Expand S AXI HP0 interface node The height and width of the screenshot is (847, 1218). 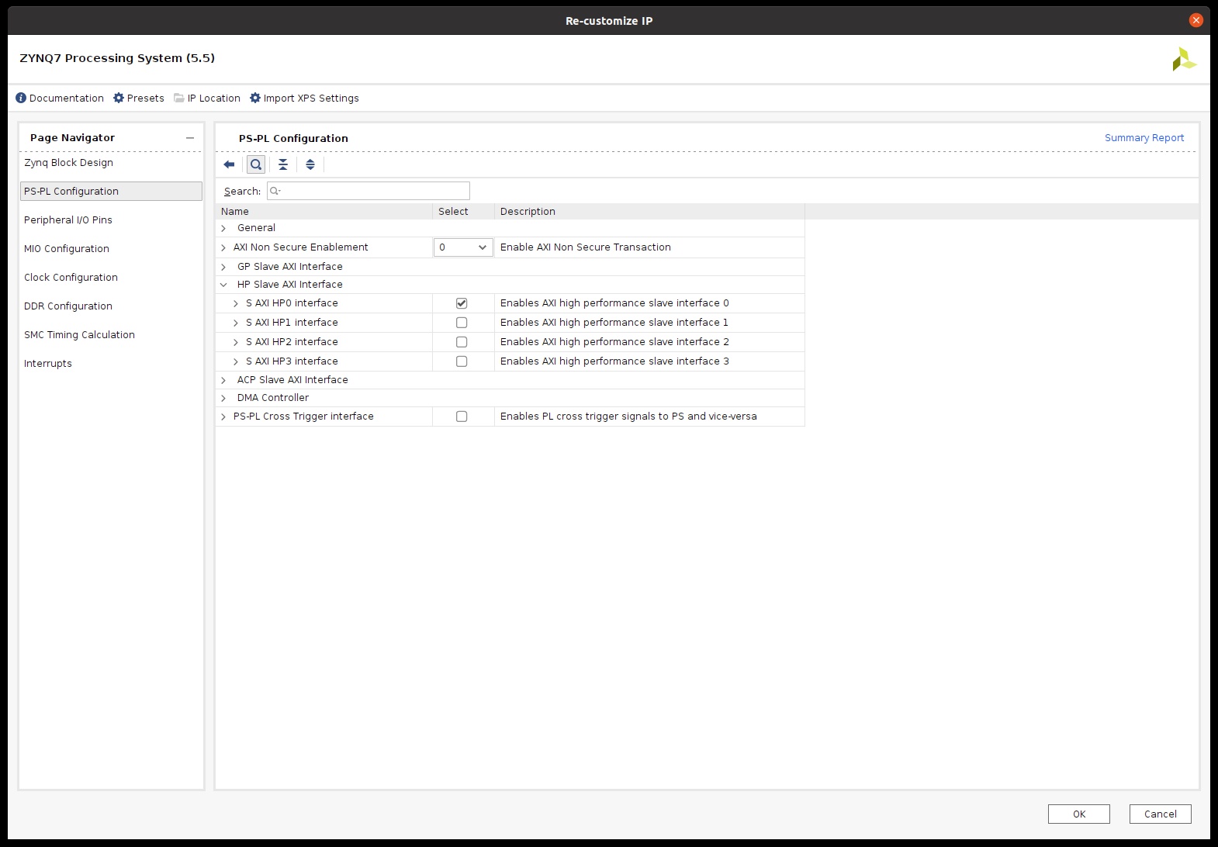pyautogui.click(x=236, y=303)
